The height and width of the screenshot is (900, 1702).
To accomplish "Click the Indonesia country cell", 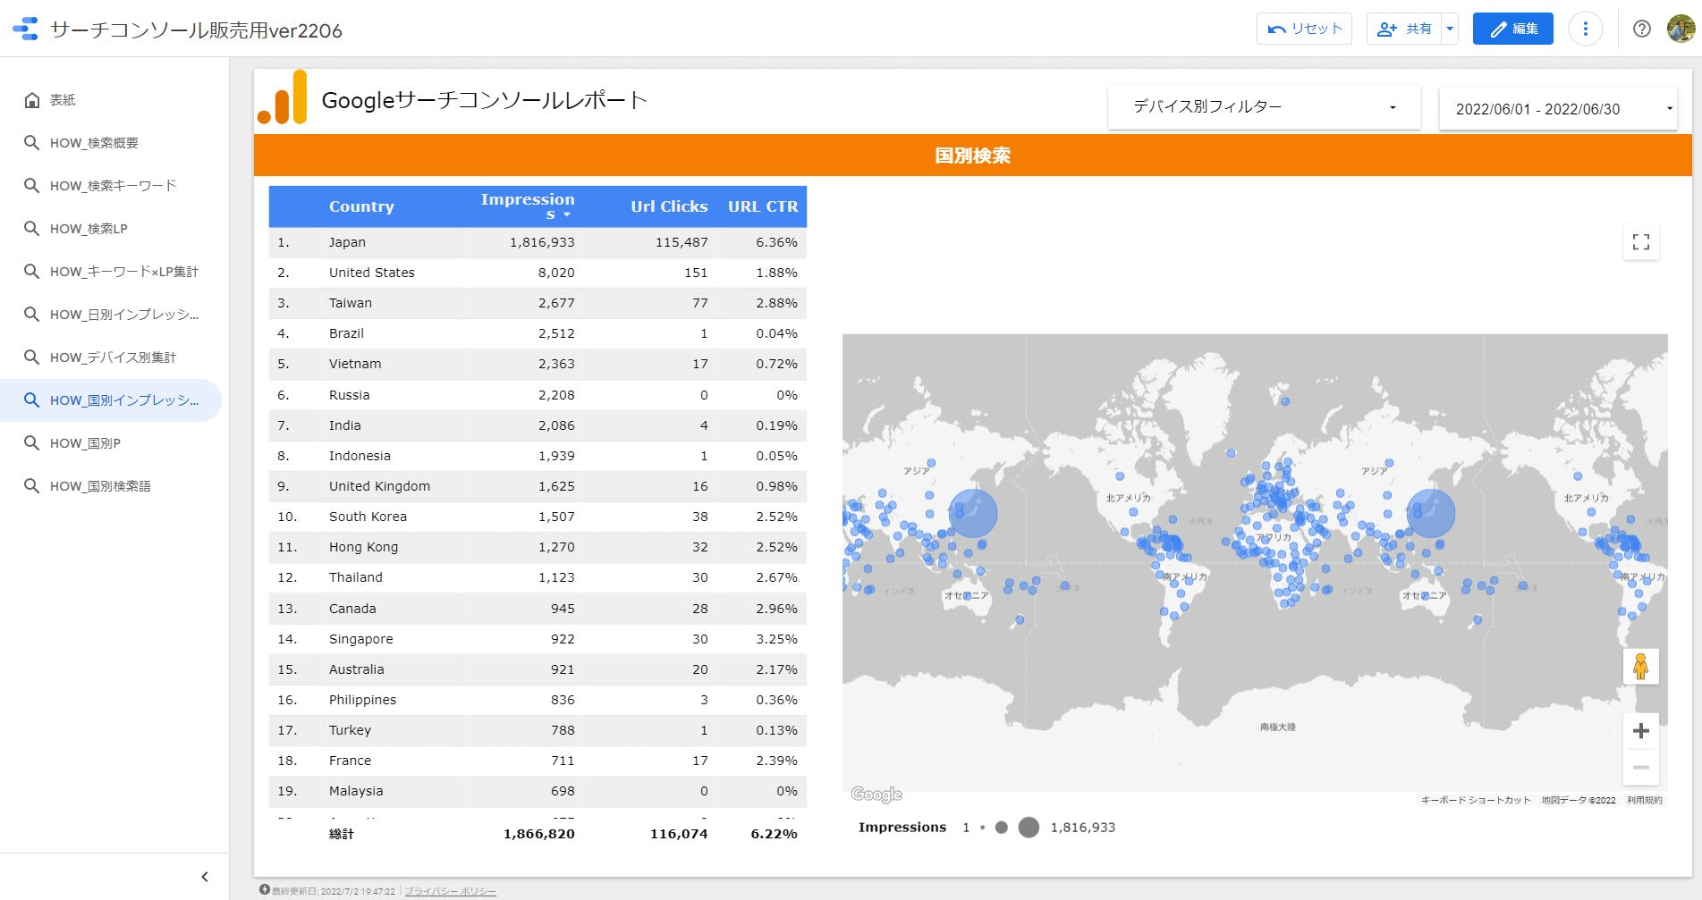I will pos(360,456).
